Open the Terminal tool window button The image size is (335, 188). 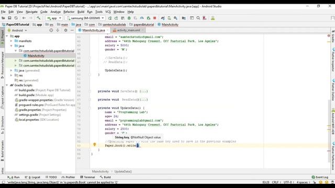pos(87,177)
